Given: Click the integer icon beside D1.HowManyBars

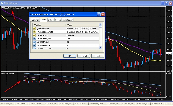Looking at the screenshot, I should pyautogui.click(x=35, y=39).
